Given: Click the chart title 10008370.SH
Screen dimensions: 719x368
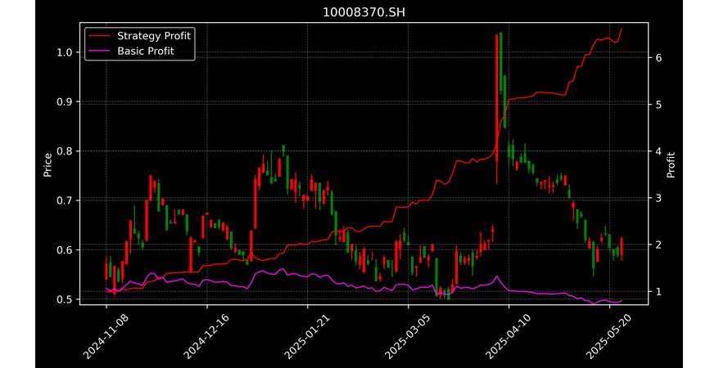Looking at the screenshot, I should [x=364, y=12].
